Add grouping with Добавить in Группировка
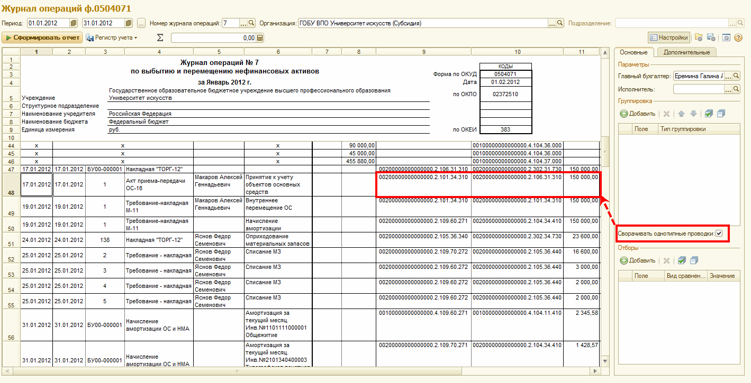This screenshot has height=383, width=751. click(638, 114)
